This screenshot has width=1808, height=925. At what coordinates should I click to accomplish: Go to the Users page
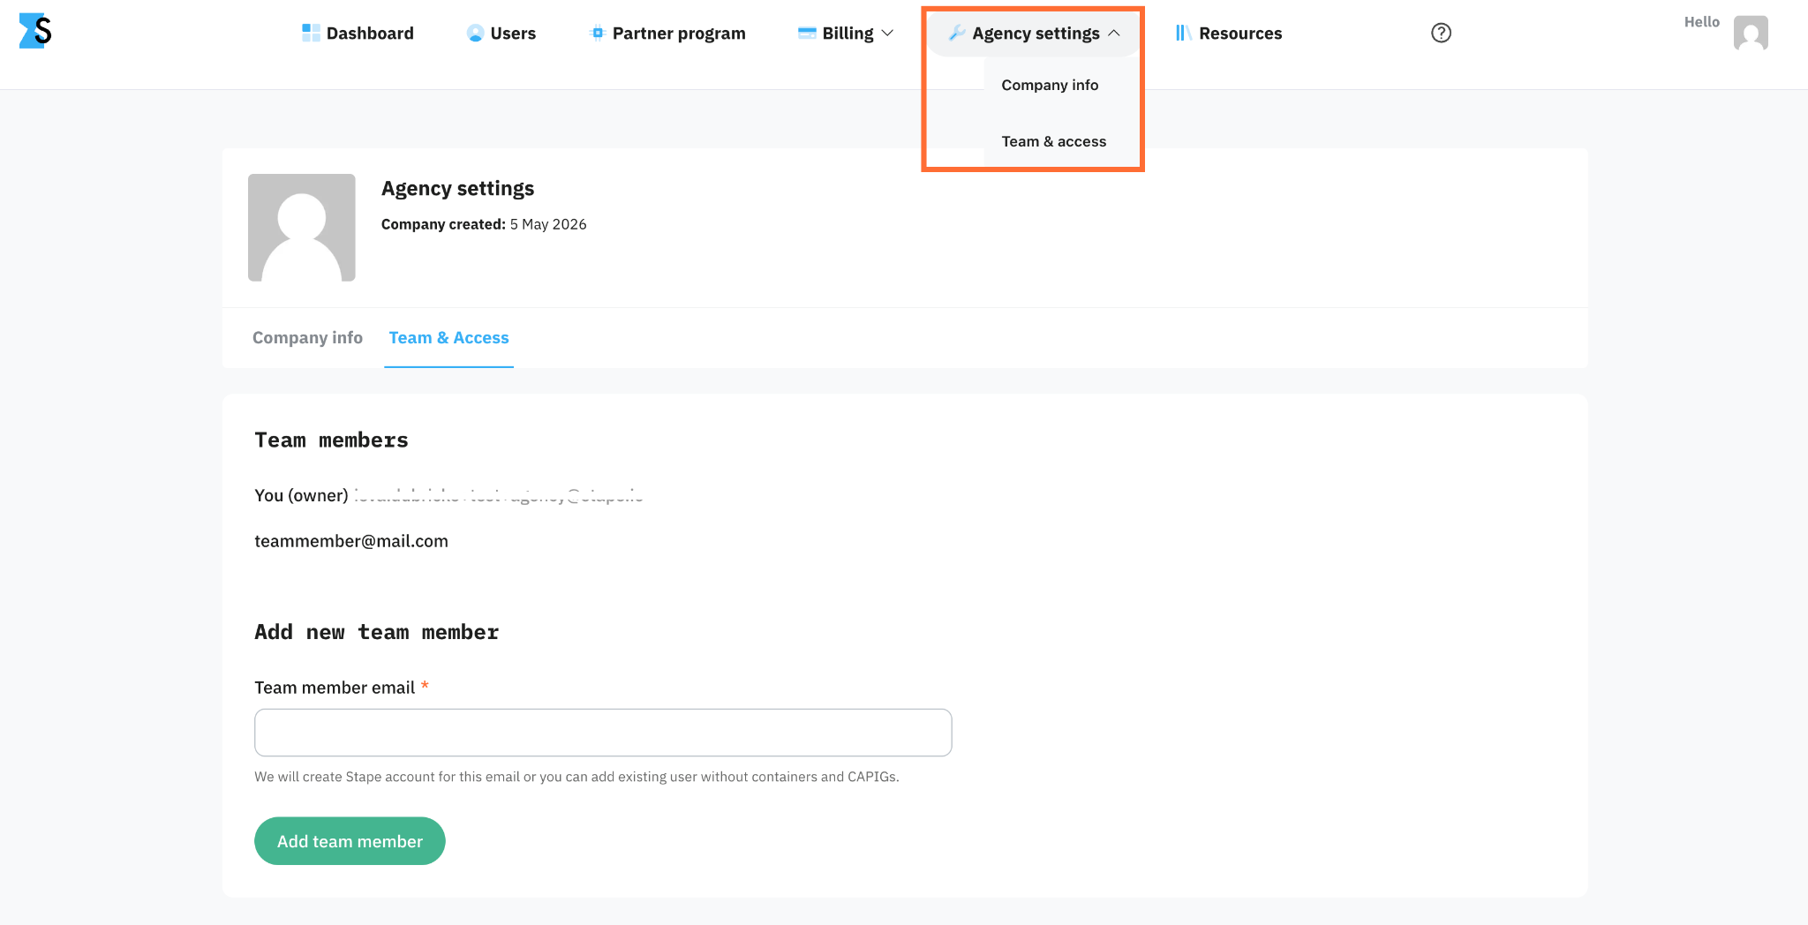point(501,33)
